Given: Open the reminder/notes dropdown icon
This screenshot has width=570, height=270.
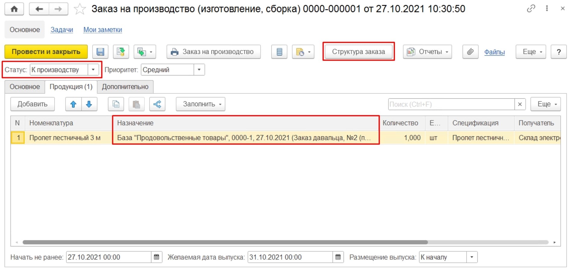Looking at the screenshot, I should tap(303, 52).
